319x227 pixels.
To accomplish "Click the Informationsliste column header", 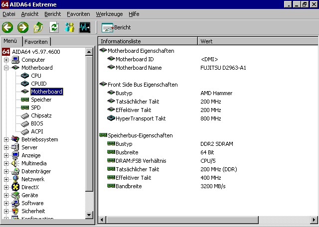I will click(148, 41).
